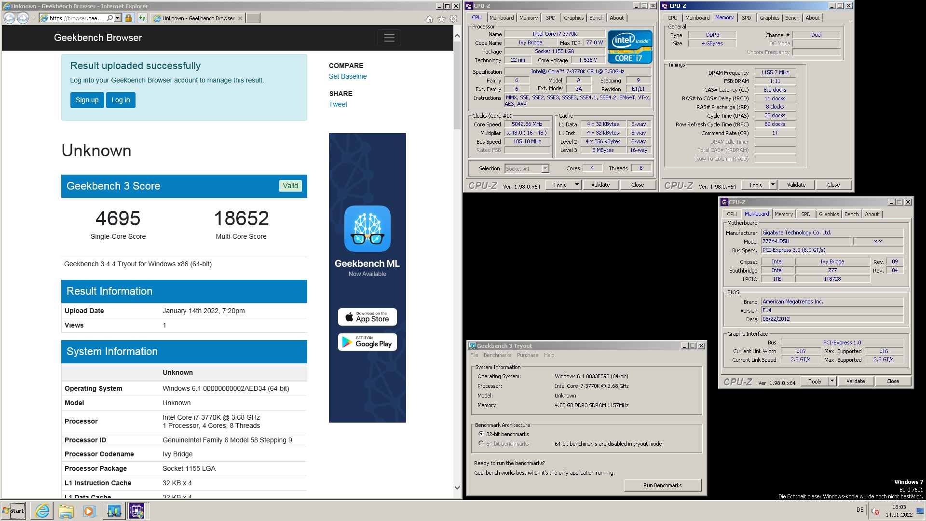Open Windows Media Player from taskbar

click(x=90, y=510)
